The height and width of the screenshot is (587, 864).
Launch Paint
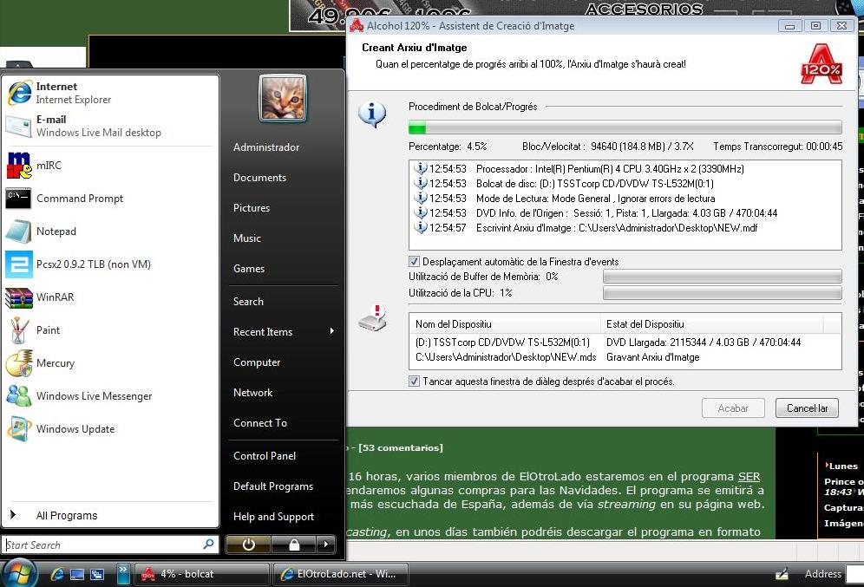pos(110,330)
